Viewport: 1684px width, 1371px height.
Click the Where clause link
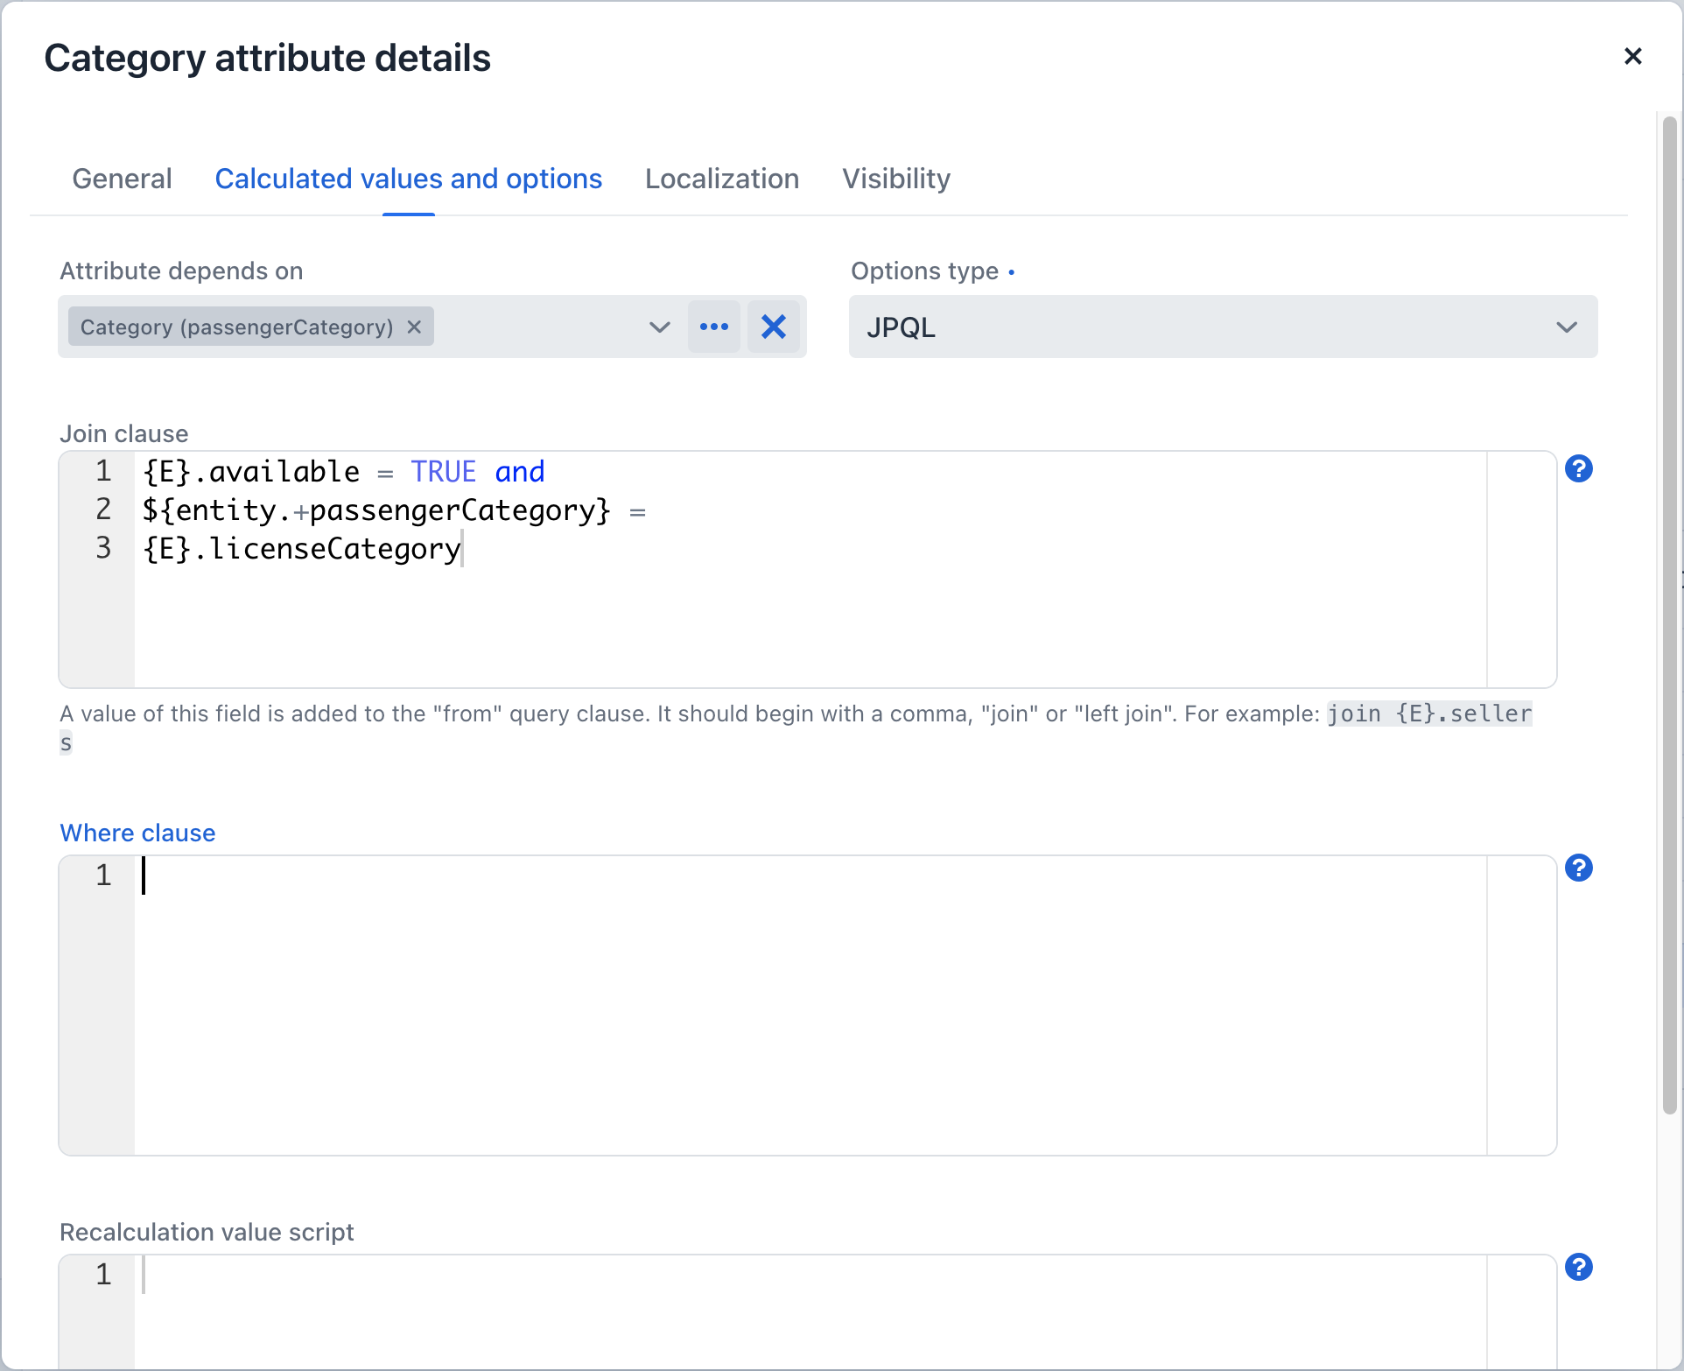(137, 833)
